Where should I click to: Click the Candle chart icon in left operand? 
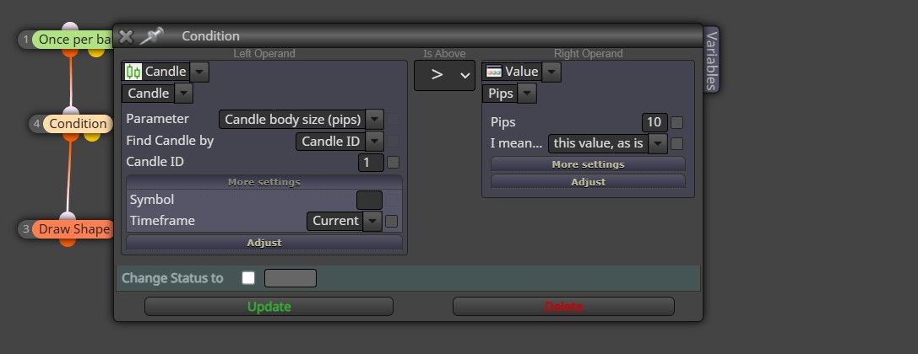click(133, 72)
